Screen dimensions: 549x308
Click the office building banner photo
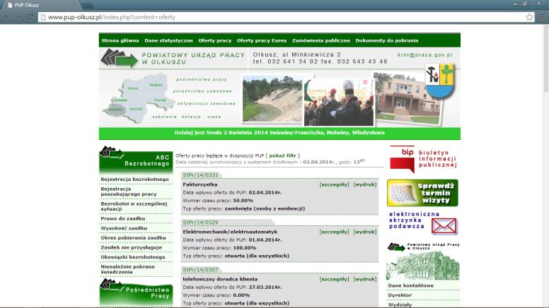point(406,99)
